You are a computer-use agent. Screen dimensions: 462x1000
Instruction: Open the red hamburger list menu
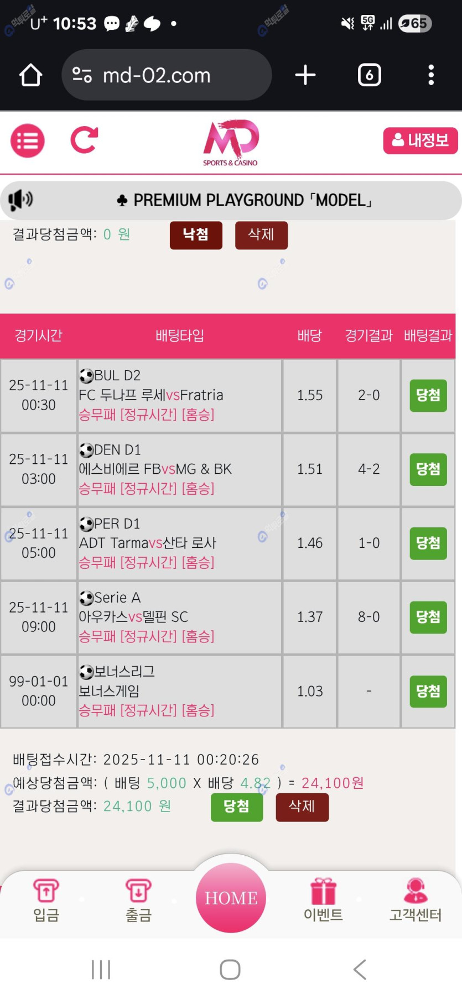27,141
